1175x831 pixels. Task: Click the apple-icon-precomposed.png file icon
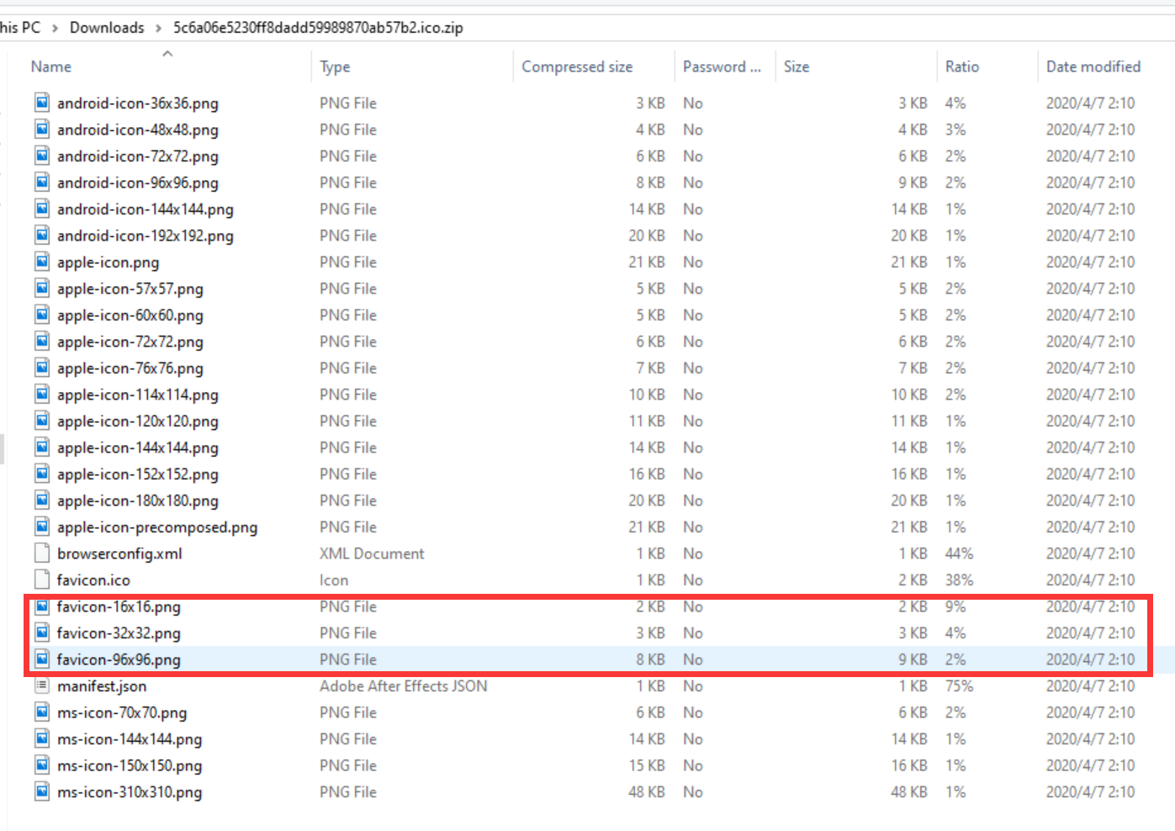42,527
